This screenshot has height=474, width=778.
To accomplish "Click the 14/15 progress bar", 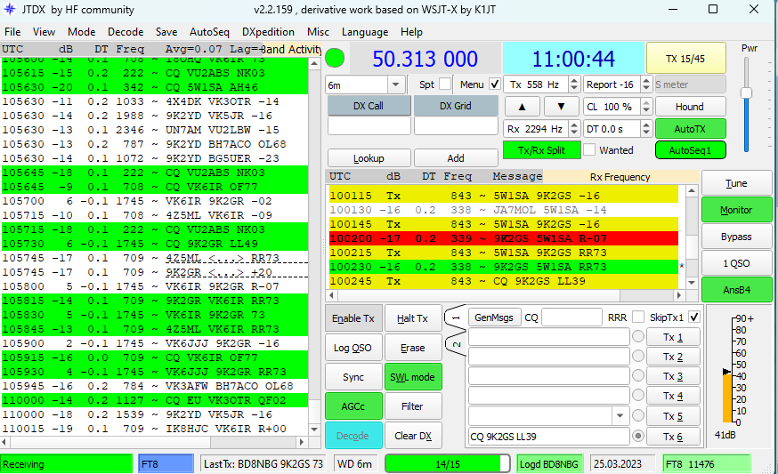I will point(448,463).
